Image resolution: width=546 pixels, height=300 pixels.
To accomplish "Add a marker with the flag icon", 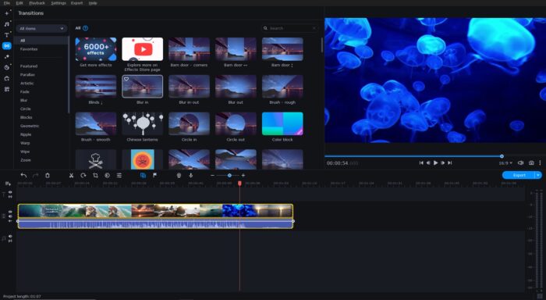I will [x=154, y=176].
